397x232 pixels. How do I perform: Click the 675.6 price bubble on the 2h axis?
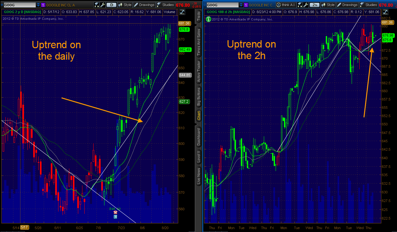coord(387,40)
